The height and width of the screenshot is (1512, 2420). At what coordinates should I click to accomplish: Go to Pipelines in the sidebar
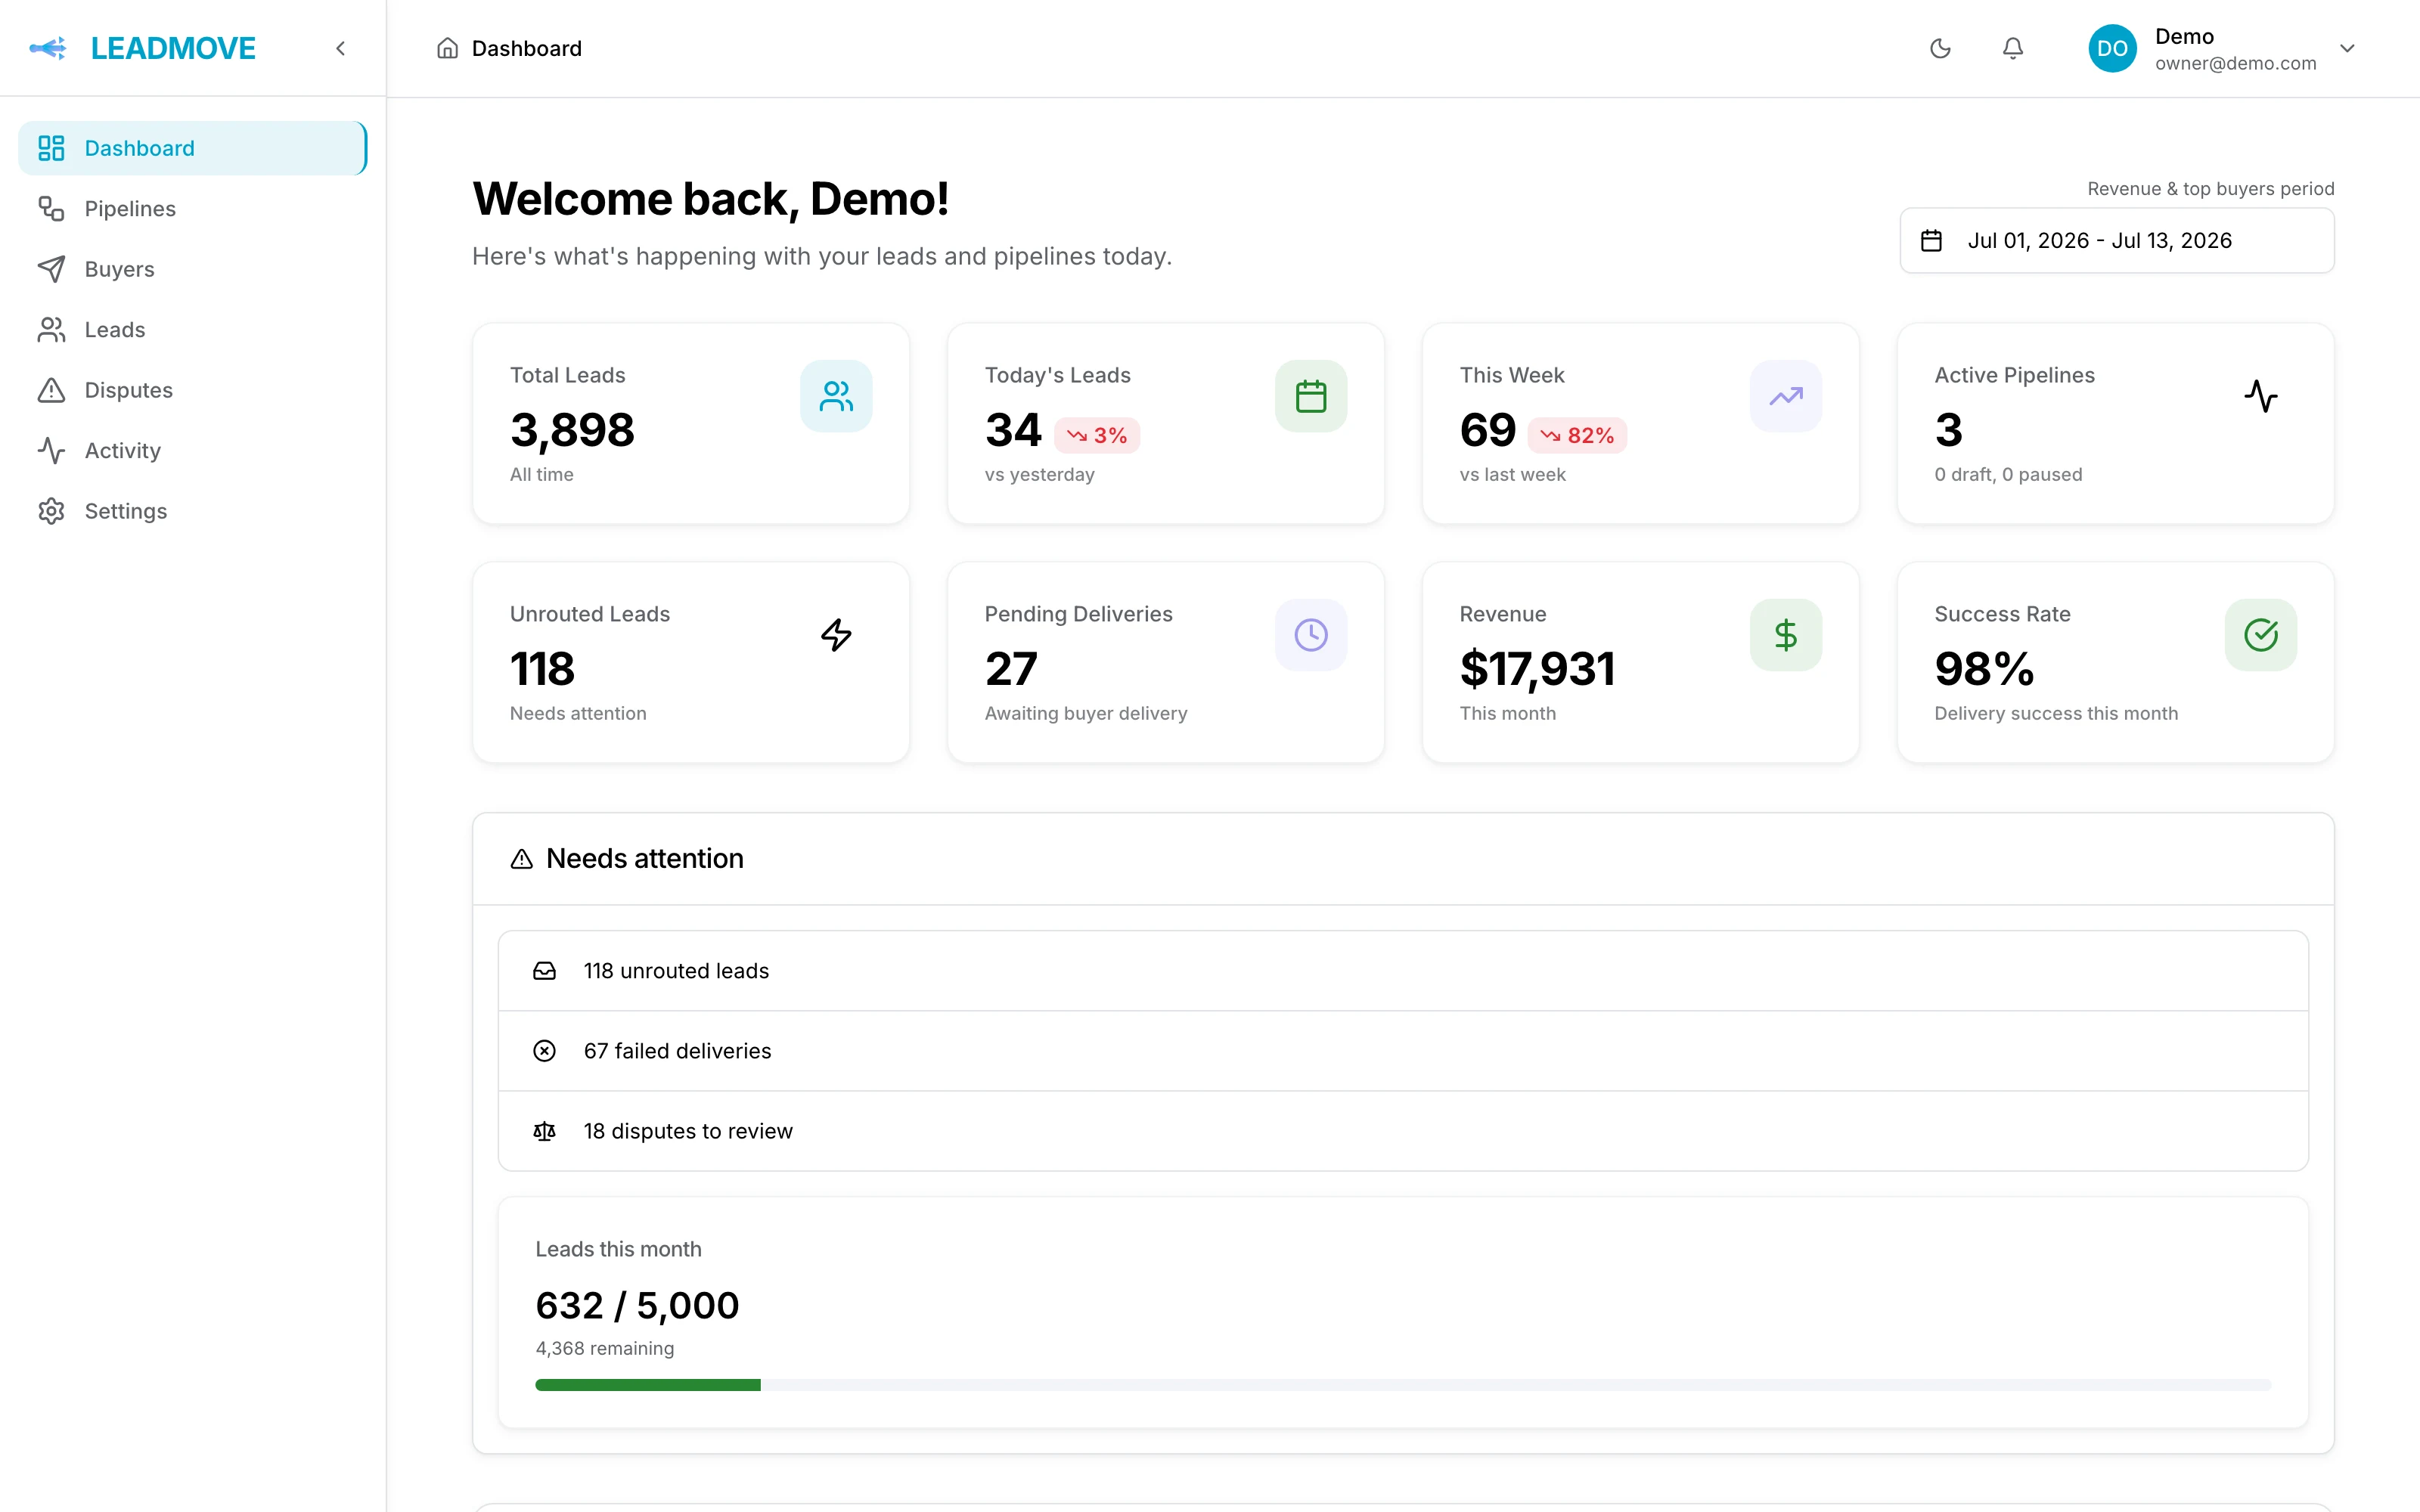click(x=192, y=208)
